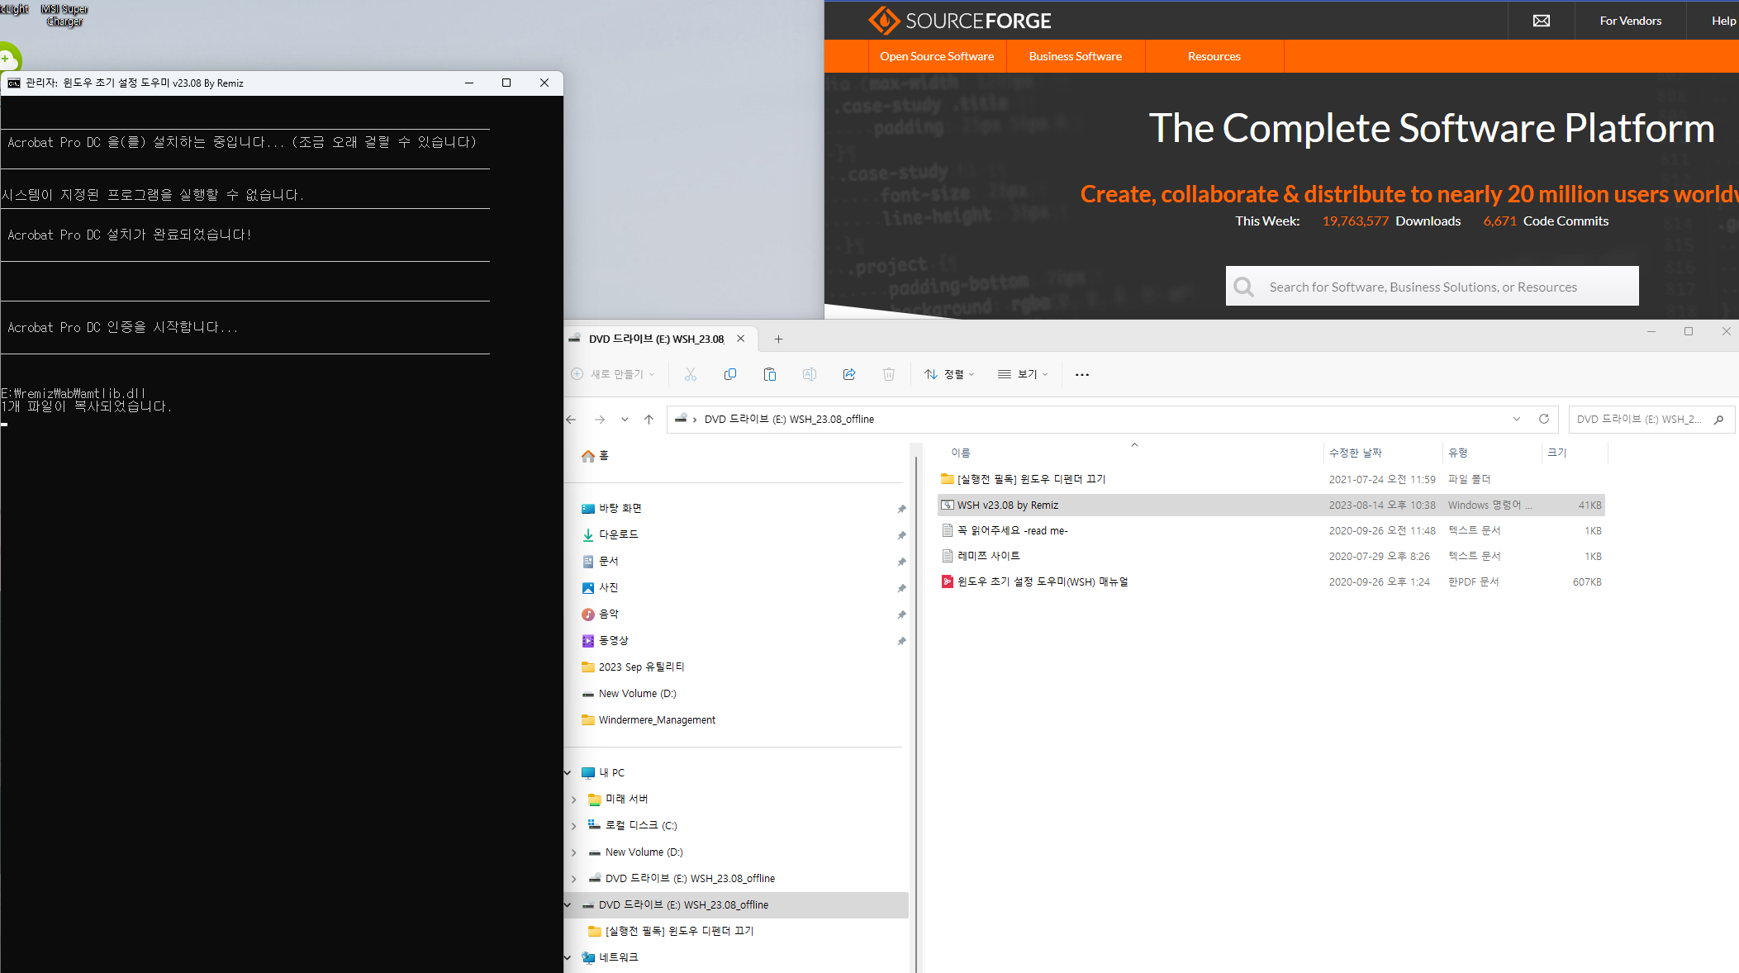Open Downloads (다운로드) in quick access
The height and width of the screenshot is (973, 1739).
click(610, 534)
